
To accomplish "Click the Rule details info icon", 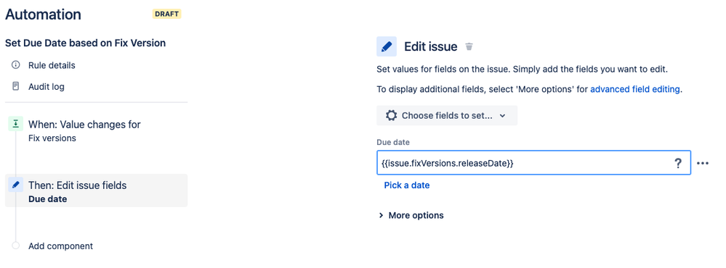I will tap(16, 65).
